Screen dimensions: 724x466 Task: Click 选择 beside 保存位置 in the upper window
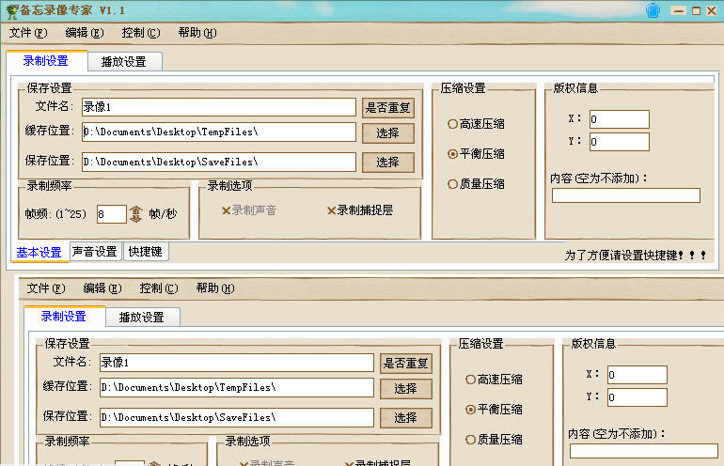tap(387, 162)
